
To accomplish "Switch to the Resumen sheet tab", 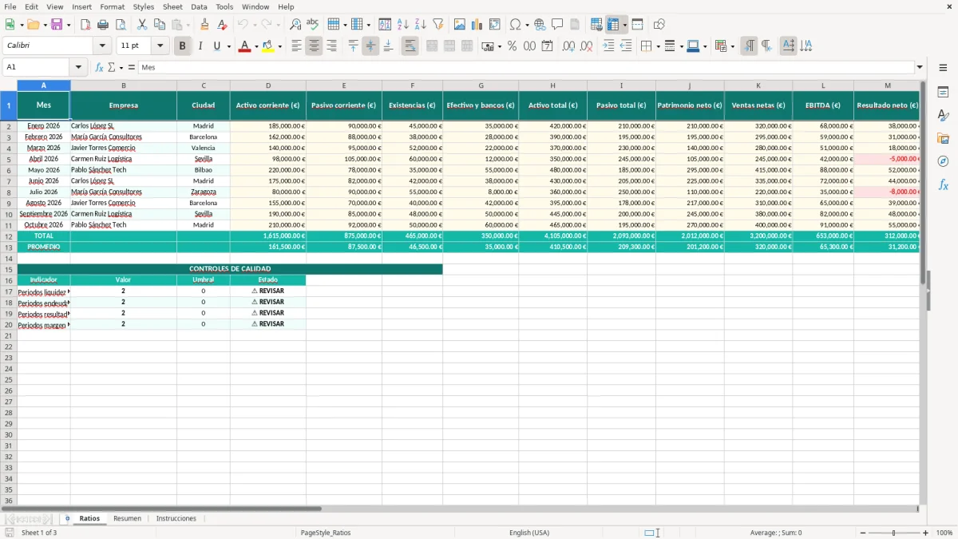I will point(127,518).
